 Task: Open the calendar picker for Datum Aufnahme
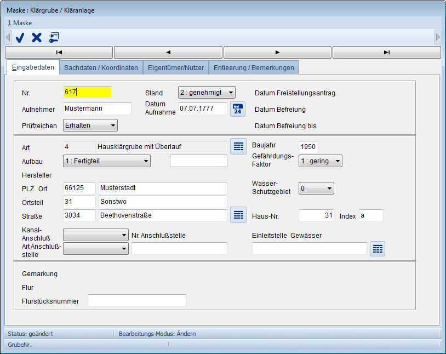coord(237,109)
